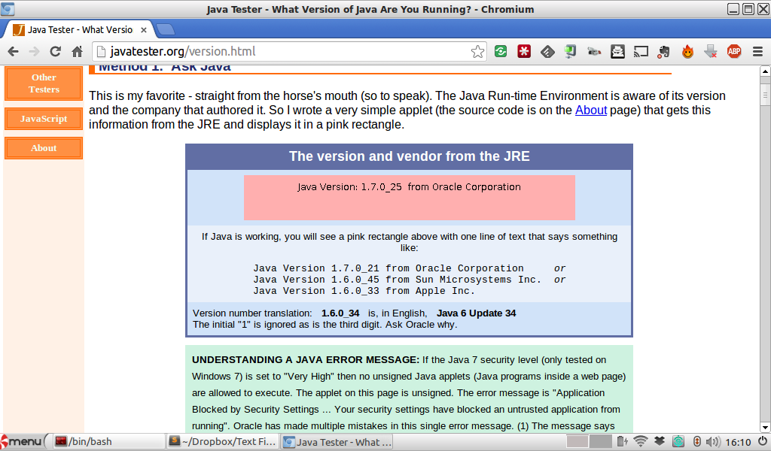Switch to the first workspace in pager
Screen dimensions: 771x451
[x=577, y=442]
